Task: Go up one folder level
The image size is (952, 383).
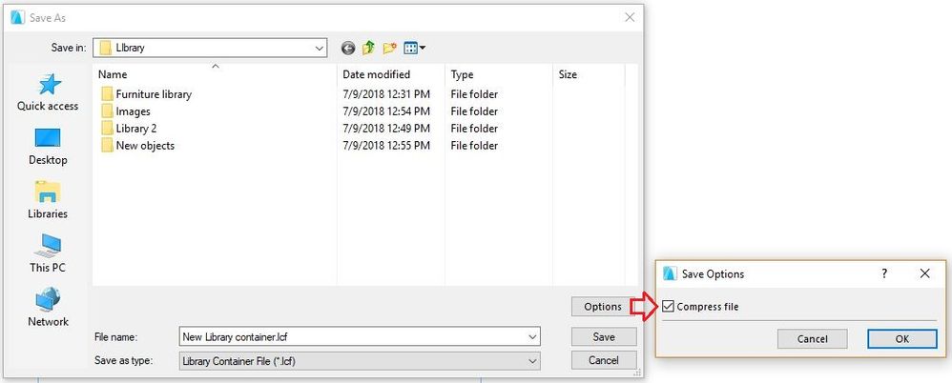Action: [x=368, y=48]
